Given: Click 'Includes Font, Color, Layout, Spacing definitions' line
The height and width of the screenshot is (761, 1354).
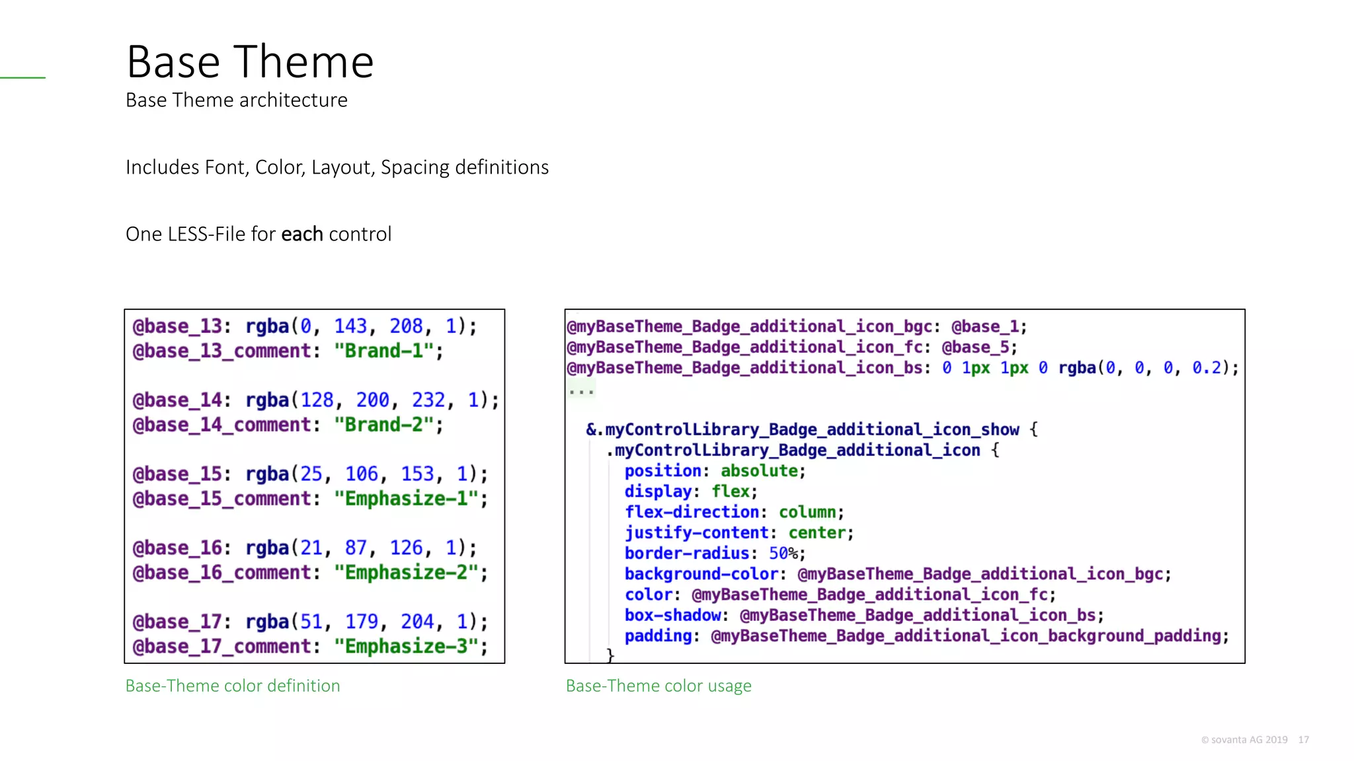Looking at the screenshot, I should [337, 167].
